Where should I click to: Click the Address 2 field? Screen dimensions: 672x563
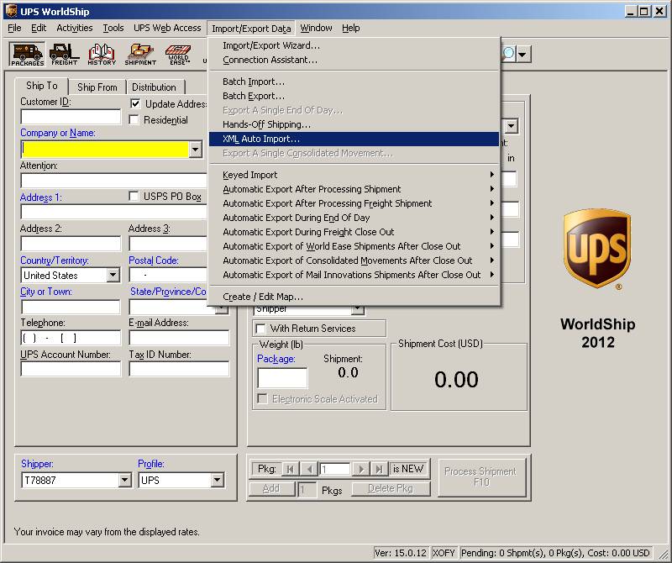coord(71,244)
